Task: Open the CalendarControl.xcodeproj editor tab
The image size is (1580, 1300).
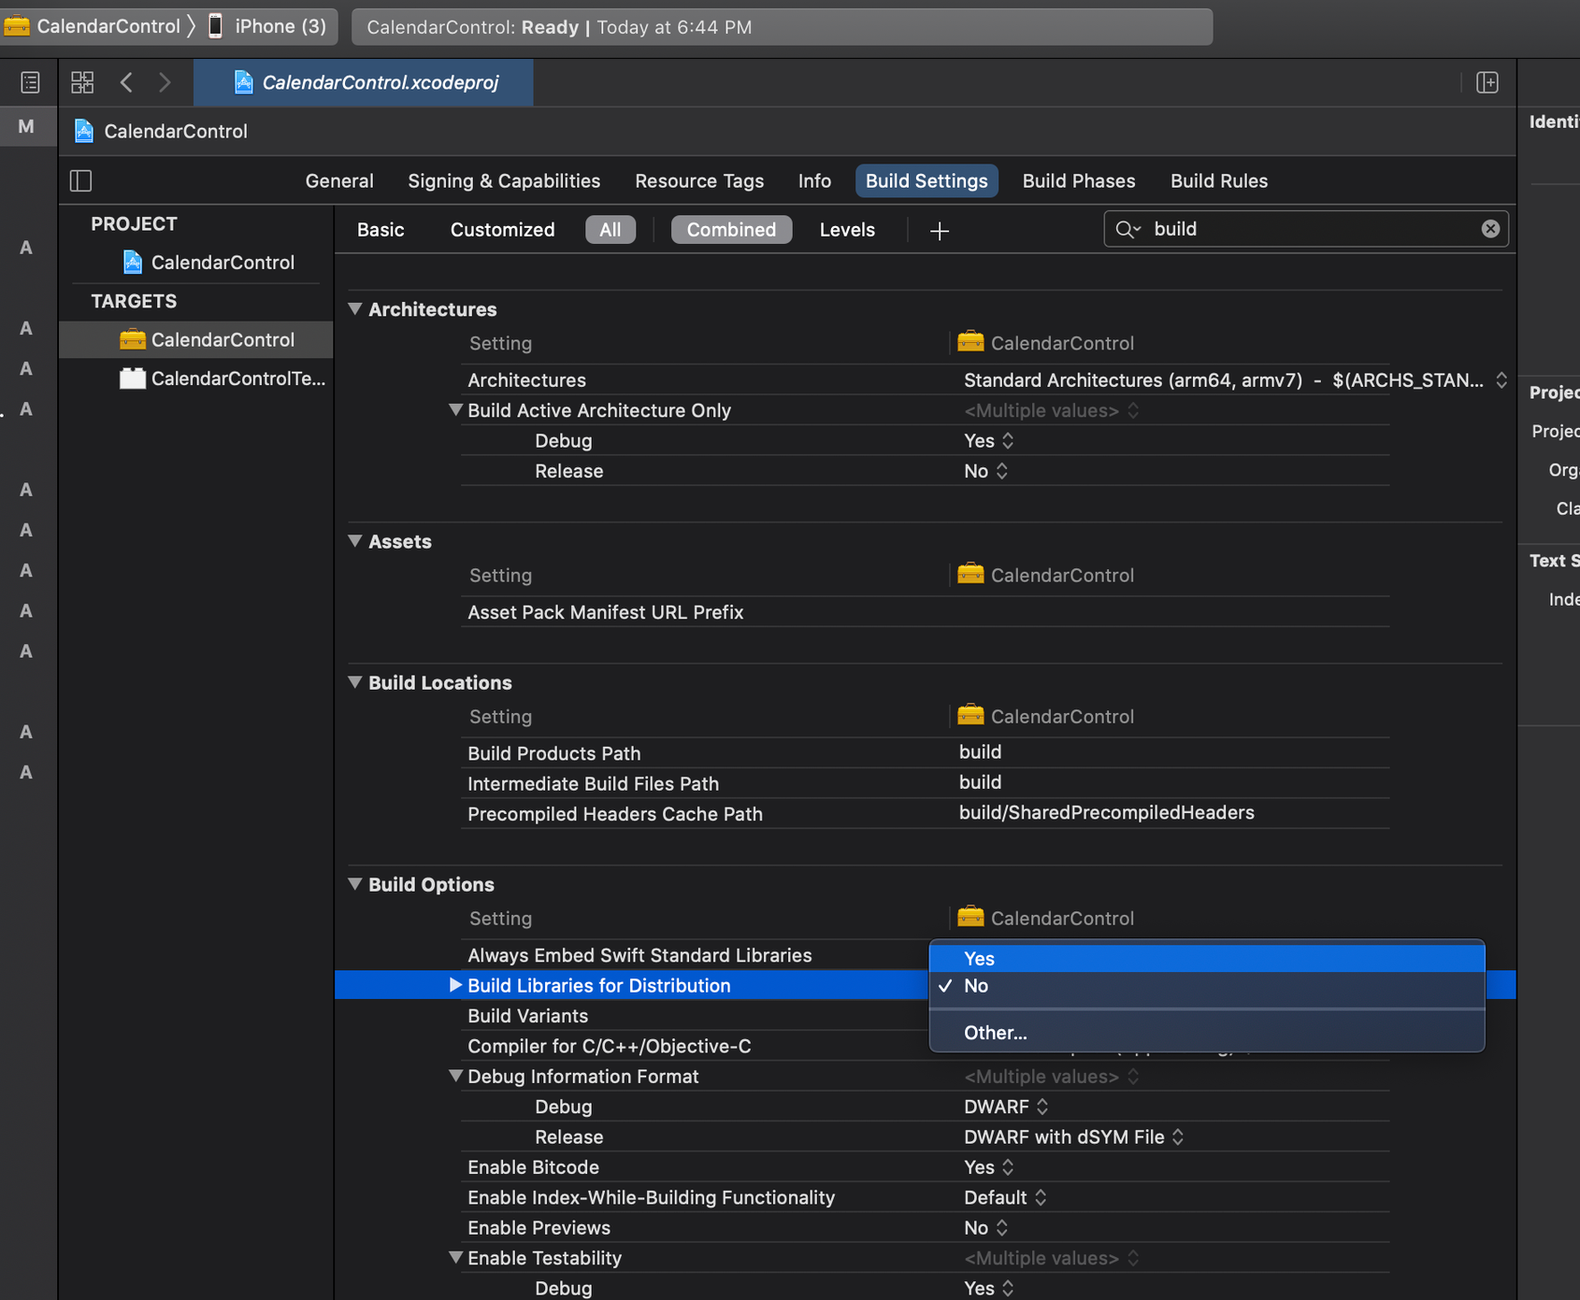Action: (x=364, y=82)
